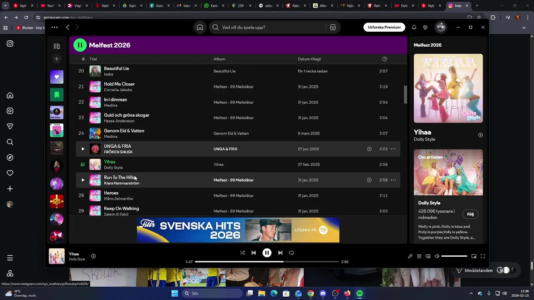Open the play queue icon
Viewport: 534px width, 300px height.
coord(419,256)
